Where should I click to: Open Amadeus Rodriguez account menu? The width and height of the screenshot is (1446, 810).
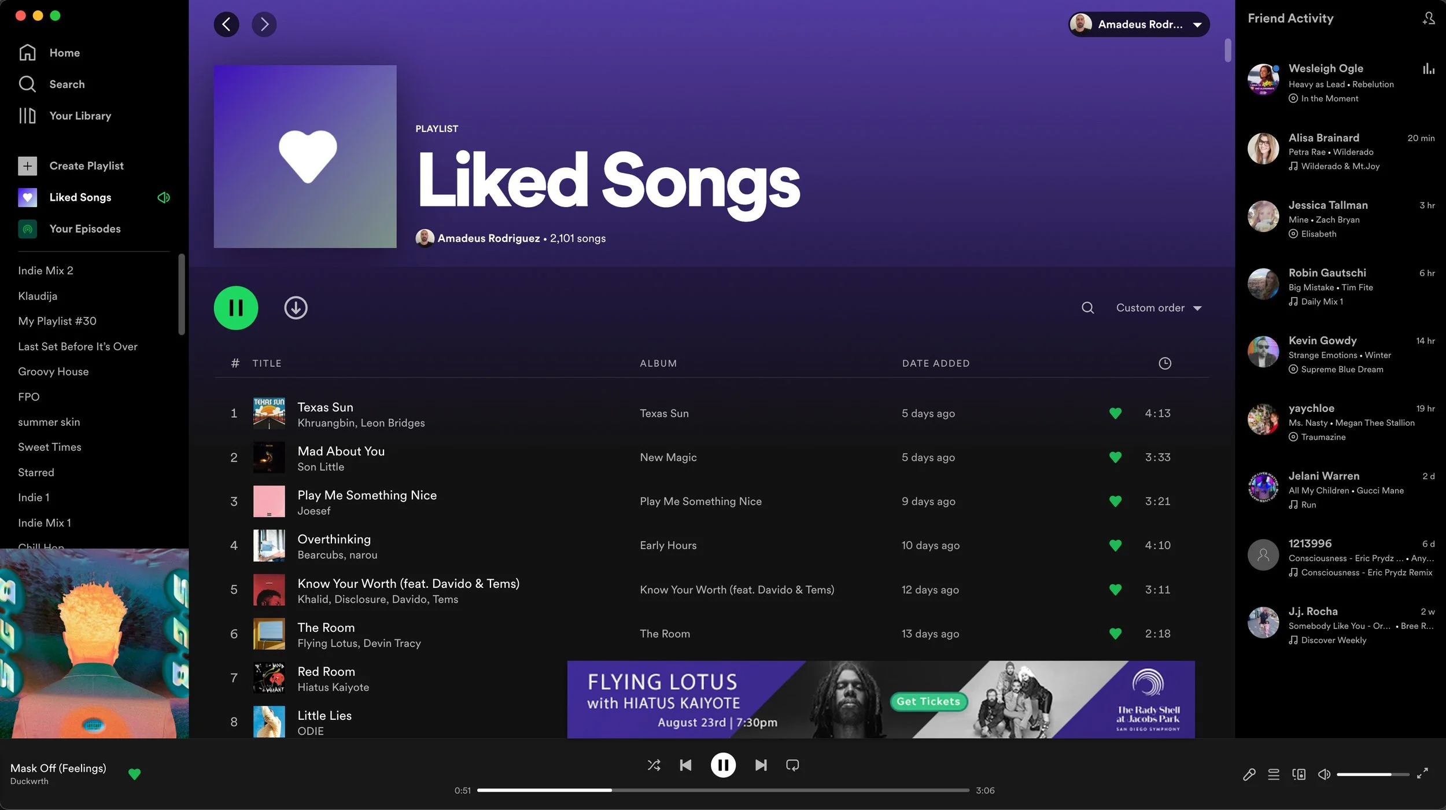click(x=1138, y=24)
